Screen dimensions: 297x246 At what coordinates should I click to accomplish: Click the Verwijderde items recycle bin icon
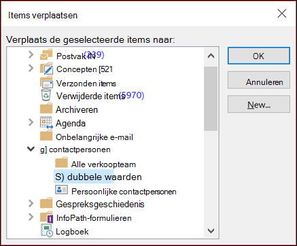click(46, 95)
